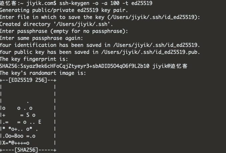The image size is (226, 153).
Task: Click the letter S in randomart
Action: pos(28,115)
